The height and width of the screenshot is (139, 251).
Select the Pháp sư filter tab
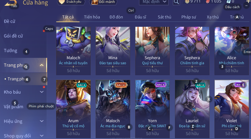coord(188,17)
